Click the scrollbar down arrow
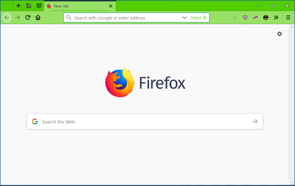Viewport: 295px width, 186px height. [x=292, y=182]
